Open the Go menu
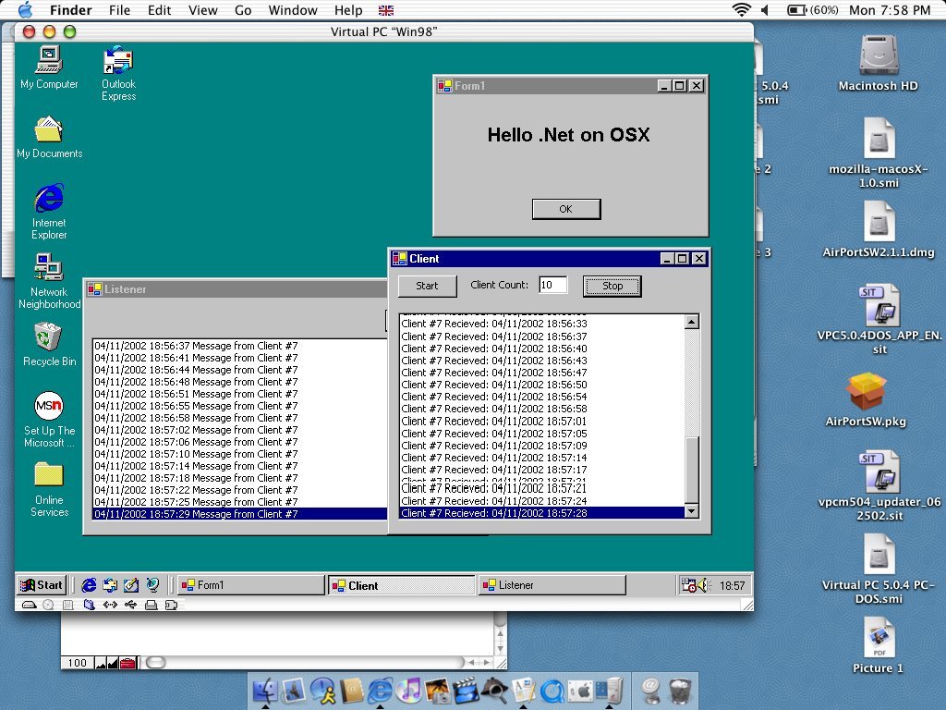Viewport: 946px width, 710px height. pyautogui.click(x=243, y=10)
